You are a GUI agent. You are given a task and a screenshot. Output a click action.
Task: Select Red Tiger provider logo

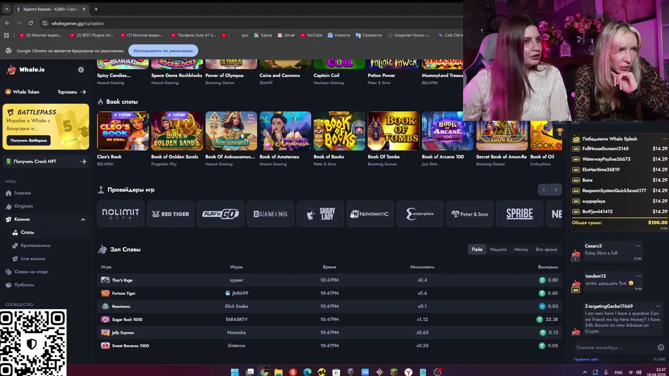170,214
